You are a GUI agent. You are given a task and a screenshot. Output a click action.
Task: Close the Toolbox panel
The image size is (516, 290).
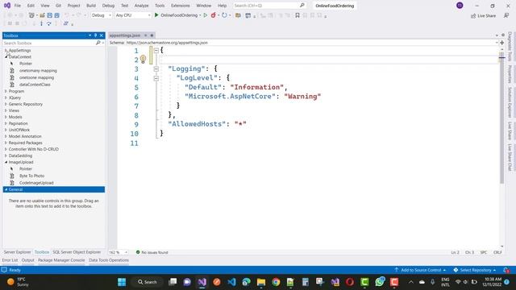pos(102,35)
